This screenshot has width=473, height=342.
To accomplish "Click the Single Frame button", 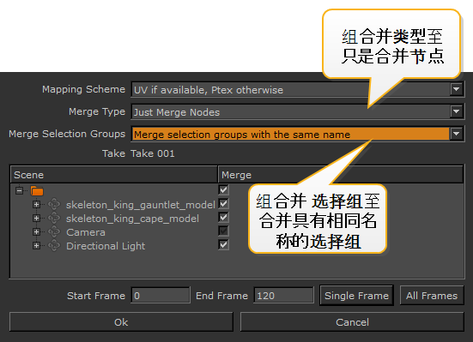I will [356, 296].
